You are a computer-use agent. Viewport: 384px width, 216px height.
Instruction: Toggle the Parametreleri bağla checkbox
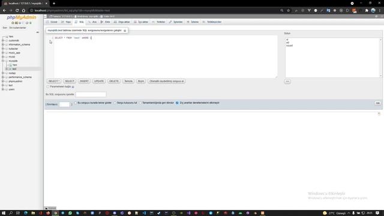[x=48, y=86]
